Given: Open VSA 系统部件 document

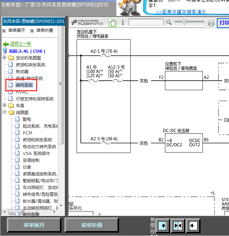Looking at the screenshot, I should click(x=36, y=153).
